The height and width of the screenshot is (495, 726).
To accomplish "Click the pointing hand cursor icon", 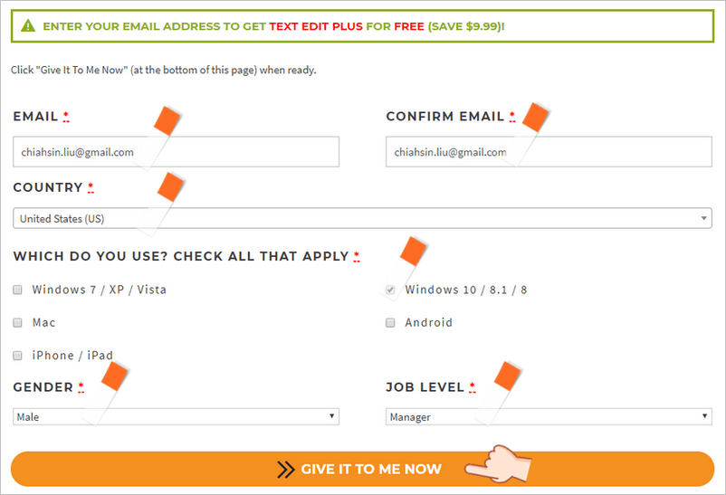I will point(498,464).
